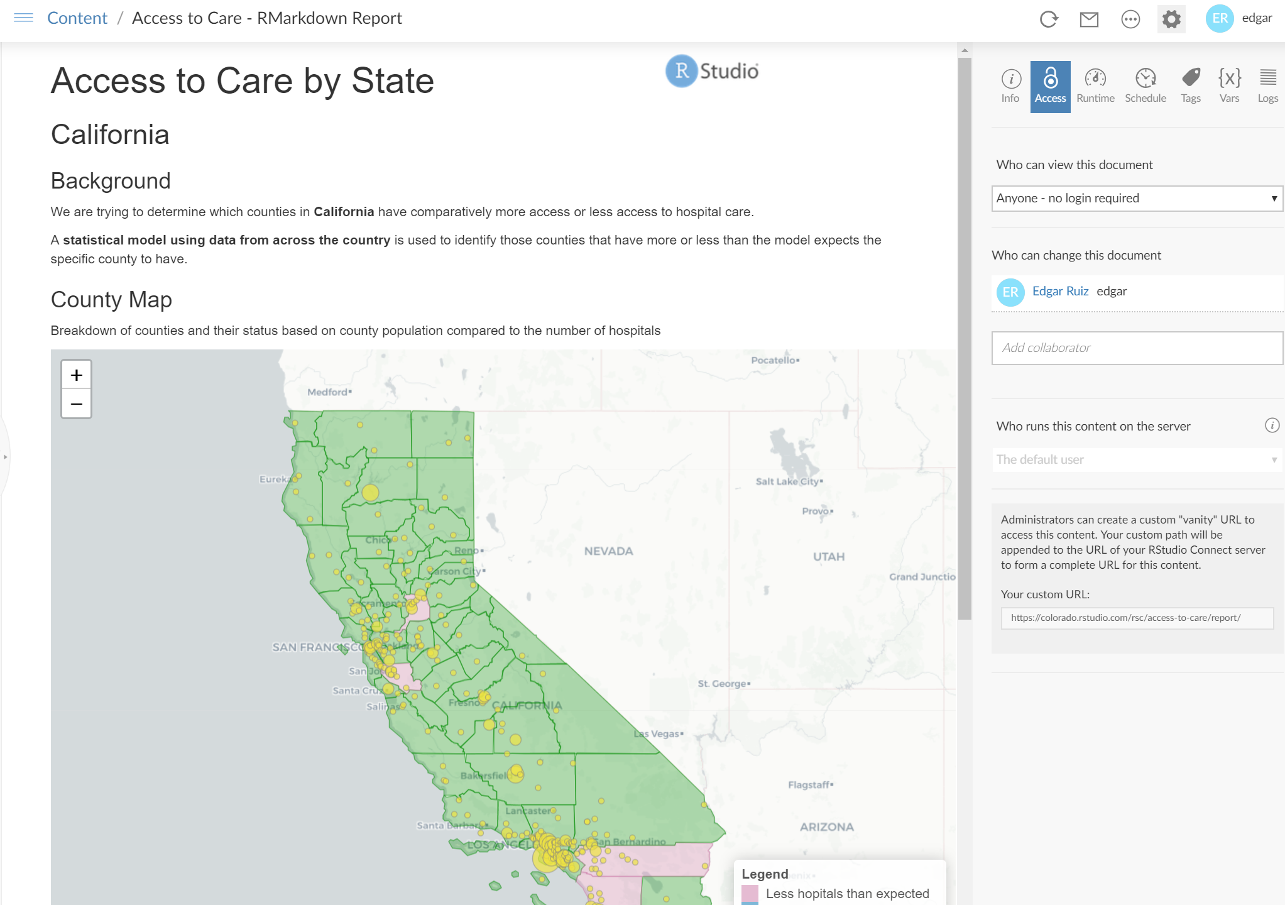The height and width of the screenshot is (905, 1285).
Task: Open the edgar user account menu
Action: coord(1239,18)
